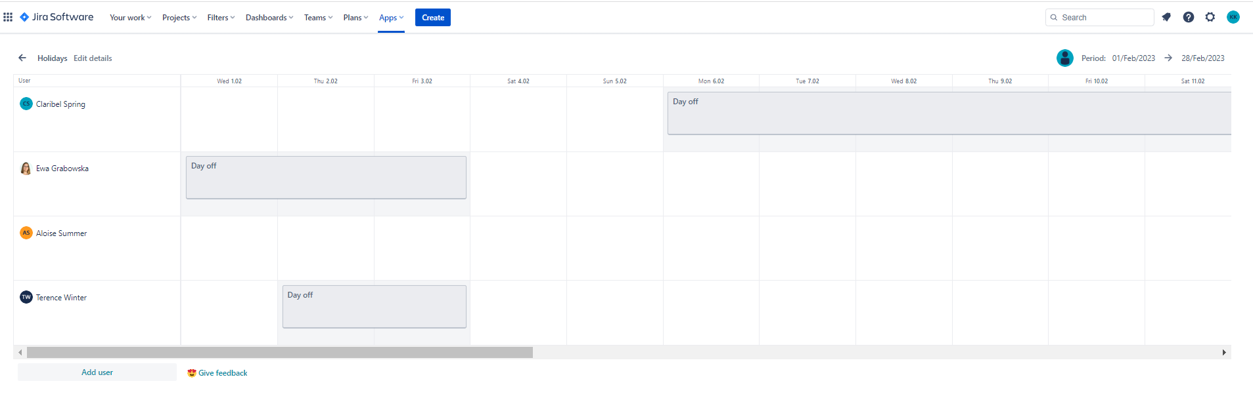Click Aloise Summer's AS avatar
The height and width of the screenshot is (398, 1253).
click(26, 233)
